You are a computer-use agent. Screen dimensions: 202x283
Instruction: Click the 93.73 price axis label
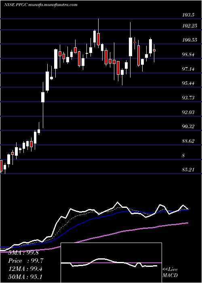tap(188, 98)
